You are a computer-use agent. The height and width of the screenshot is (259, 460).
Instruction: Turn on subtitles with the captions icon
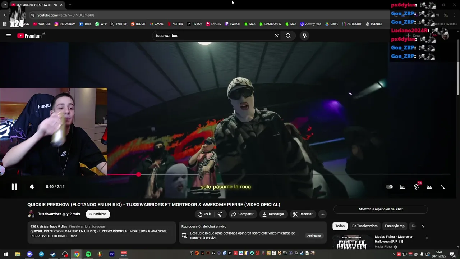[403, 187]
